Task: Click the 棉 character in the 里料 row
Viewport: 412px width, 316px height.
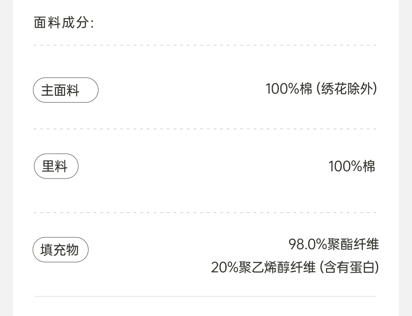Action: click(369, 166)
